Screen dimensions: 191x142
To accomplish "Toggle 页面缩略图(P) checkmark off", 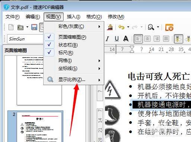I will click(x=74, y=37).
